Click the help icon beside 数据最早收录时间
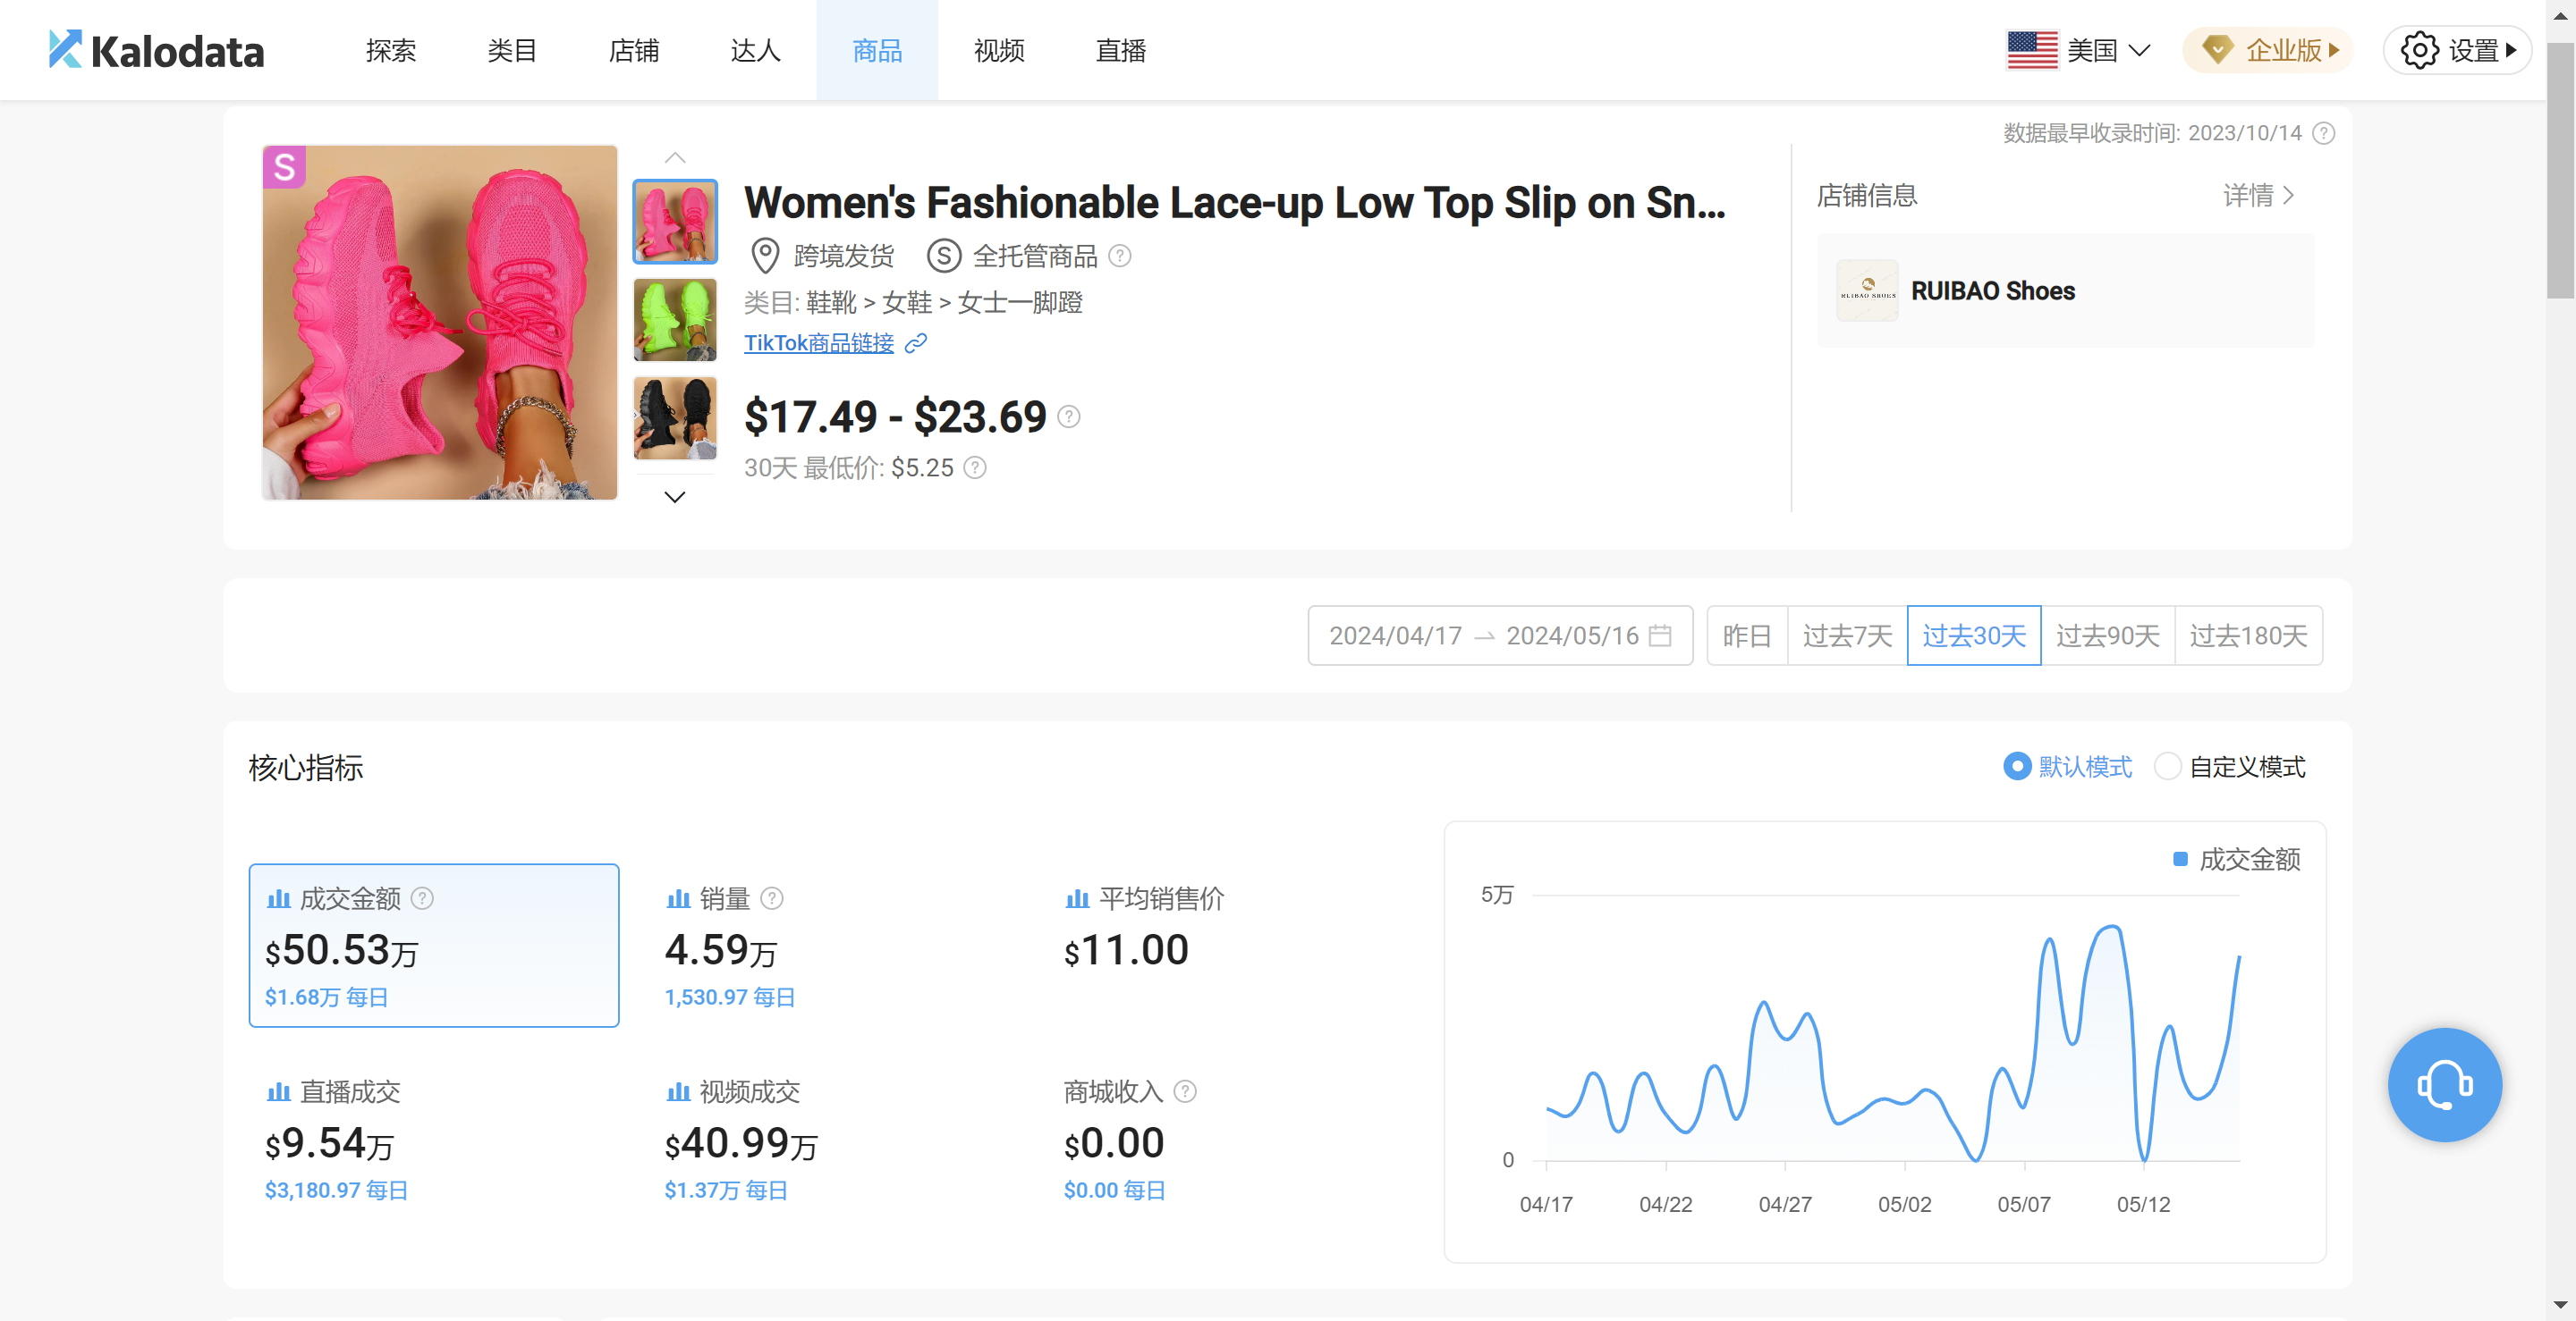This screenshot has height=1321, width=2576. pos(2324,133)
